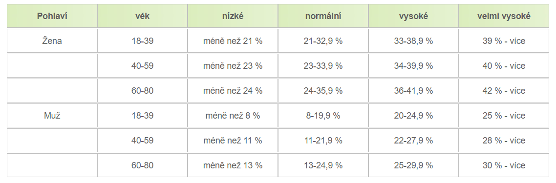Select the 8-19,9 % cell

point(323,115)
